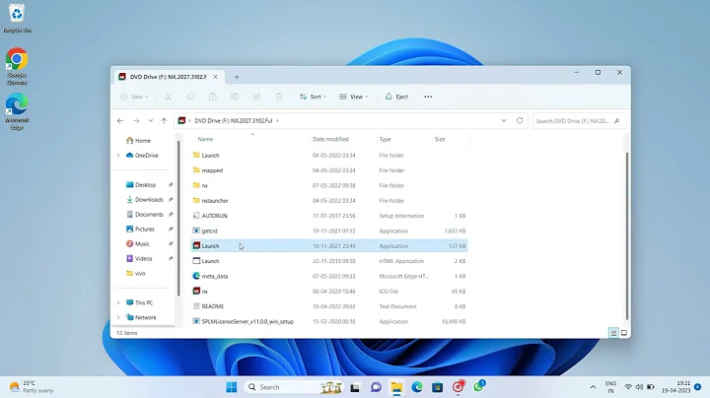Open Videos quick access folder
Screen dimensions: 710x398
[x=139, y=259]
